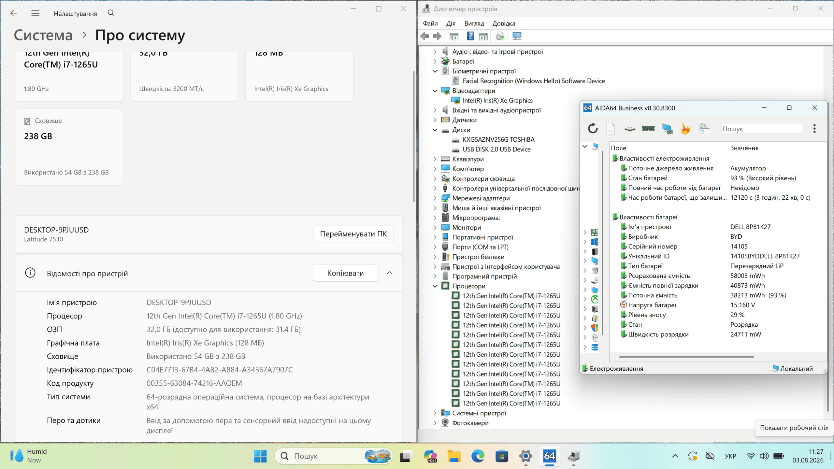Open the Дія menu in Device Manager
The height and width of the screenshot is (469, 834).
pos(451,23)
